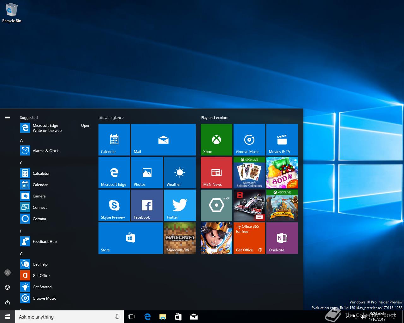Open the crowned king game tile
Image resolution: width=404 pixels, height=323 pixels.
point(217,238)
